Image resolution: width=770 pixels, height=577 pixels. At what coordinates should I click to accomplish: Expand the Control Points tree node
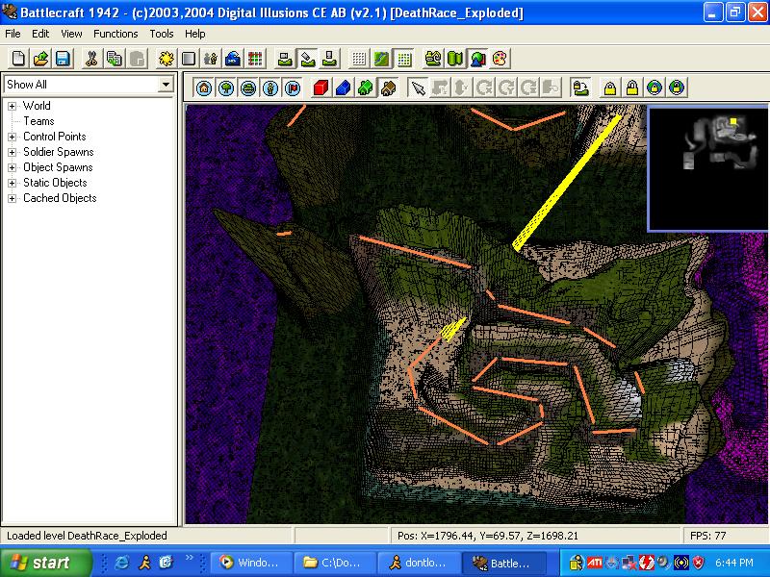[x=13, y=137]
